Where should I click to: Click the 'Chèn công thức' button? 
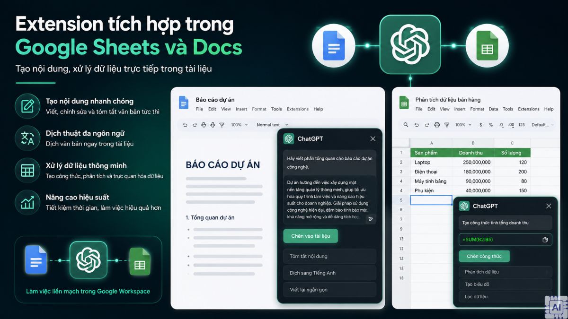484,256
